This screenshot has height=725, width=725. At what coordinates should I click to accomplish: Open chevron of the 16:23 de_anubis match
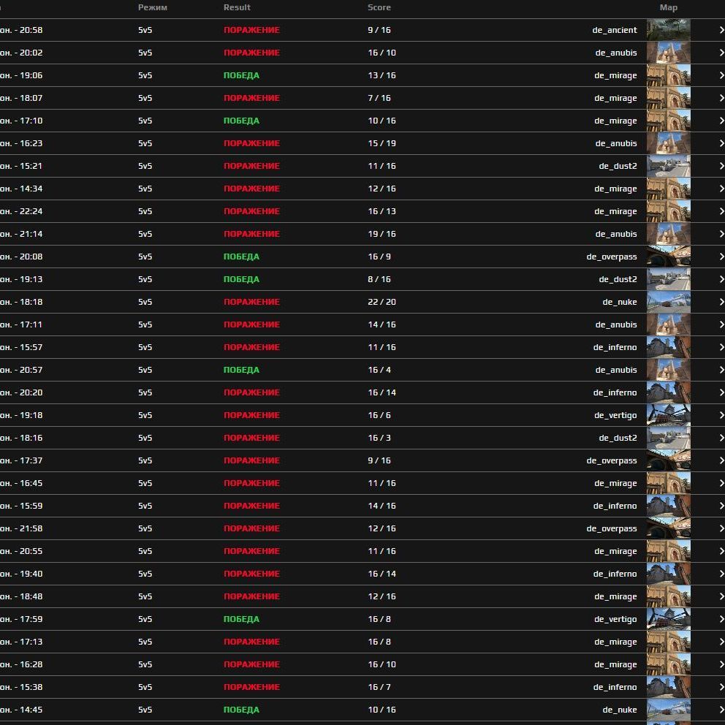point(721,143)
